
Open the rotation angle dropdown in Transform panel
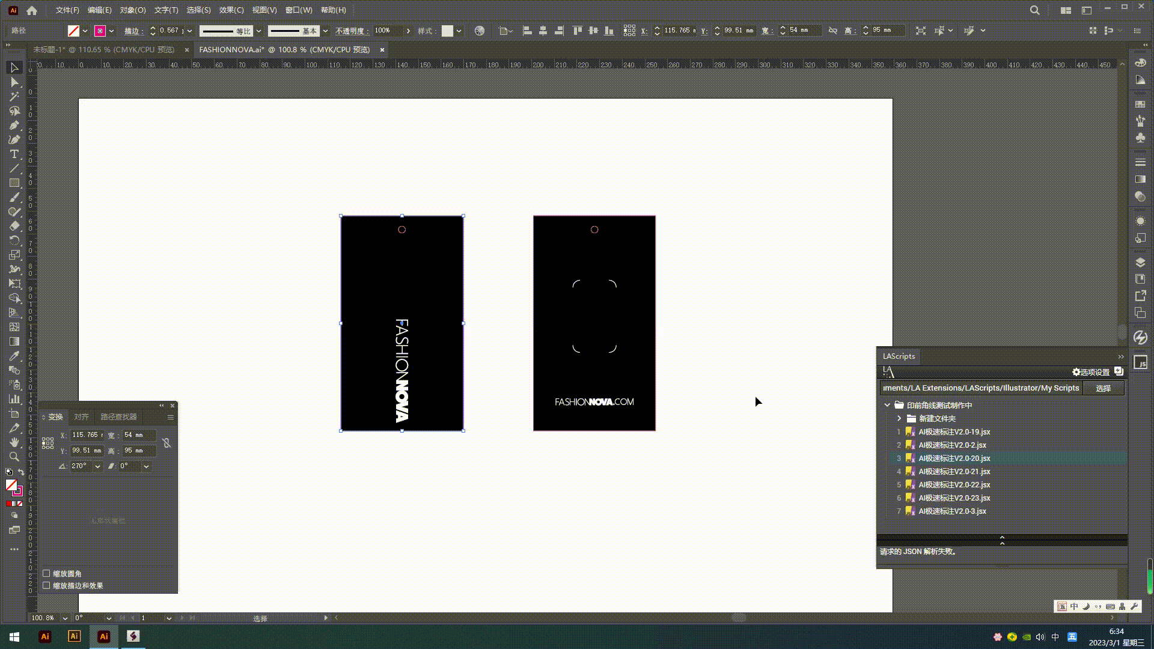(97, 466)
